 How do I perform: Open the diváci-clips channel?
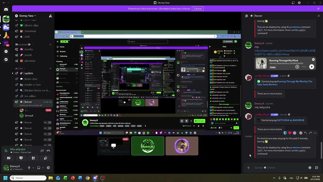(x=33, y=25)
